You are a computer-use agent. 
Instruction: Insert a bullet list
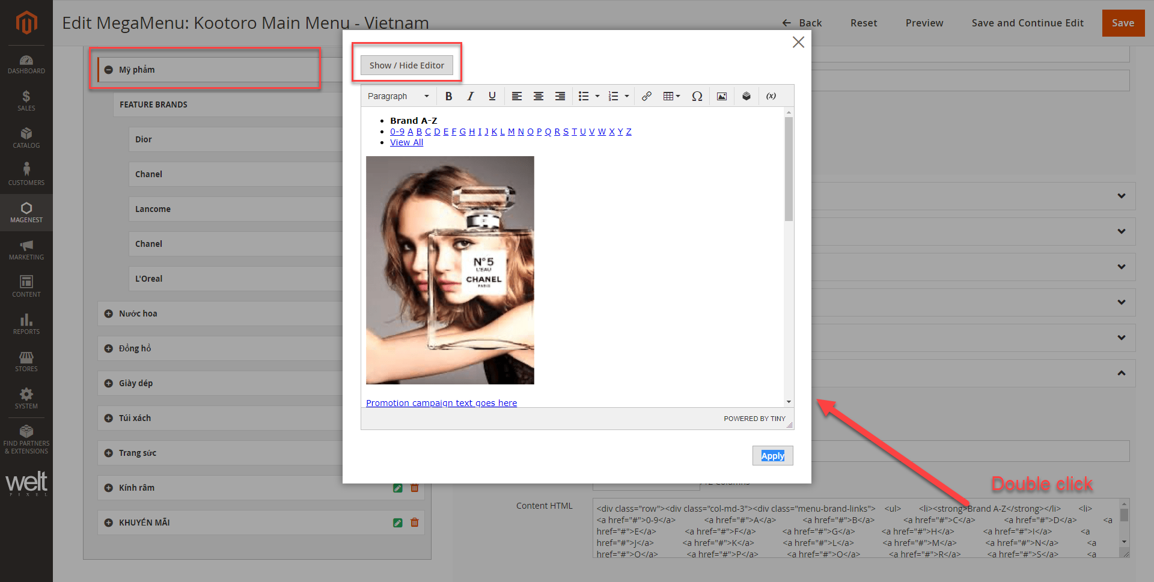pyautogui.click(x=584, y=96)
